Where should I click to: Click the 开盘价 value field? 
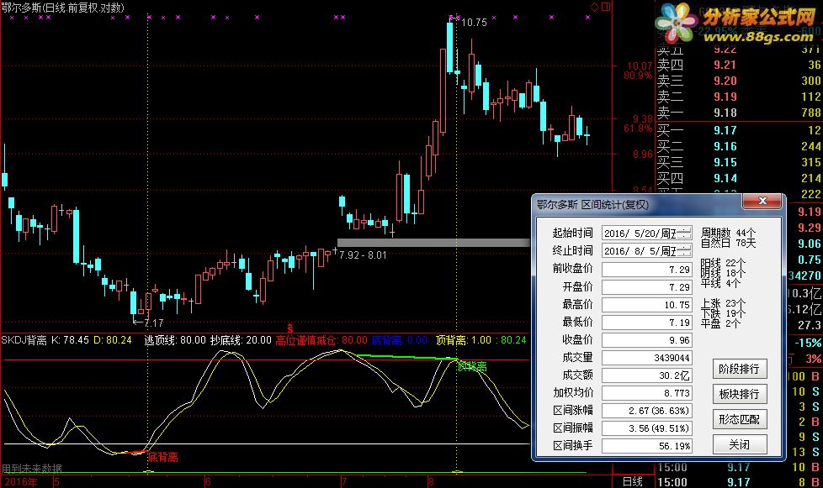(x=646, y=287)
